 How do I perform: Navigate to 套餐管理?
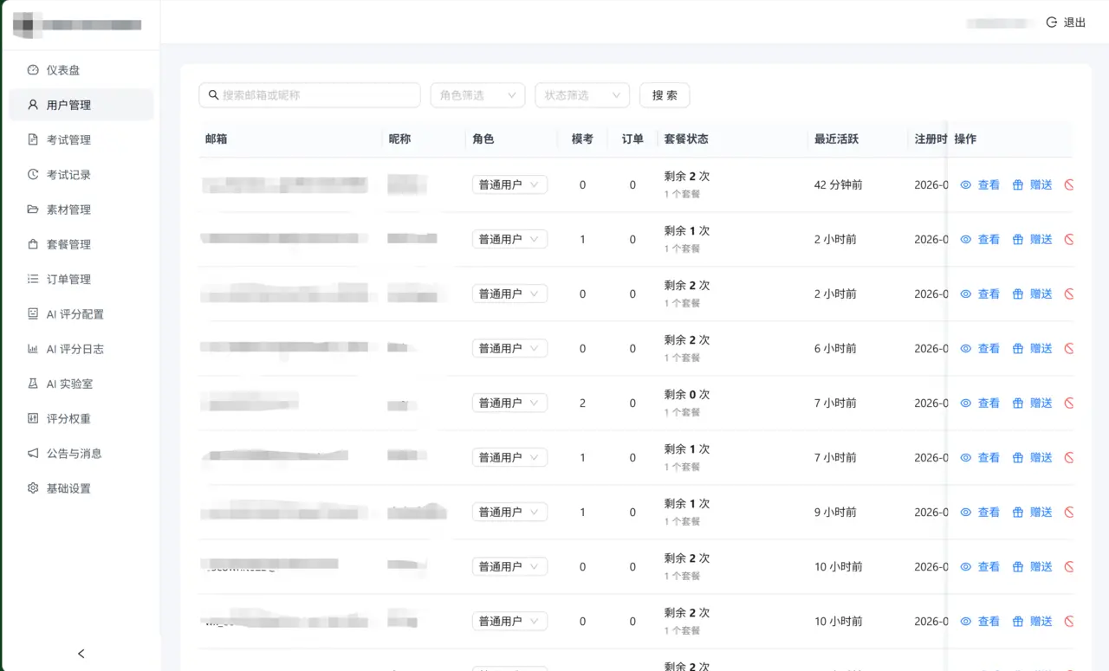point(81,244)
